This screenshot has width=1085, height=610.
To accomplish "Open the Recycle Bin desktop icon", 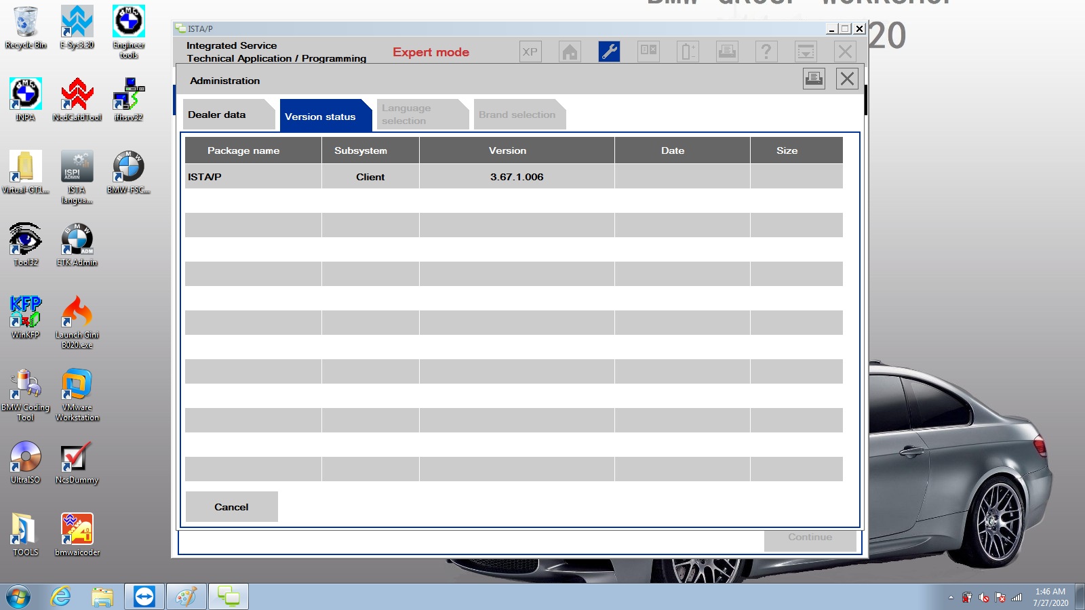I will click(x=26, y=28).
